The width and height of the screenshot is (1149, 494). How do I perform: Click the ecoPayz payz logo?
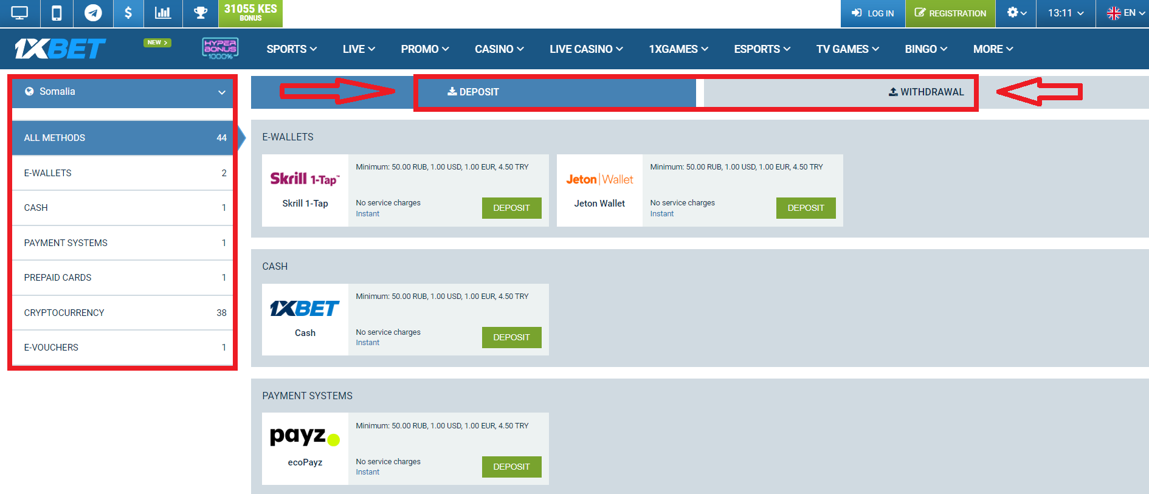pos(305,436)
